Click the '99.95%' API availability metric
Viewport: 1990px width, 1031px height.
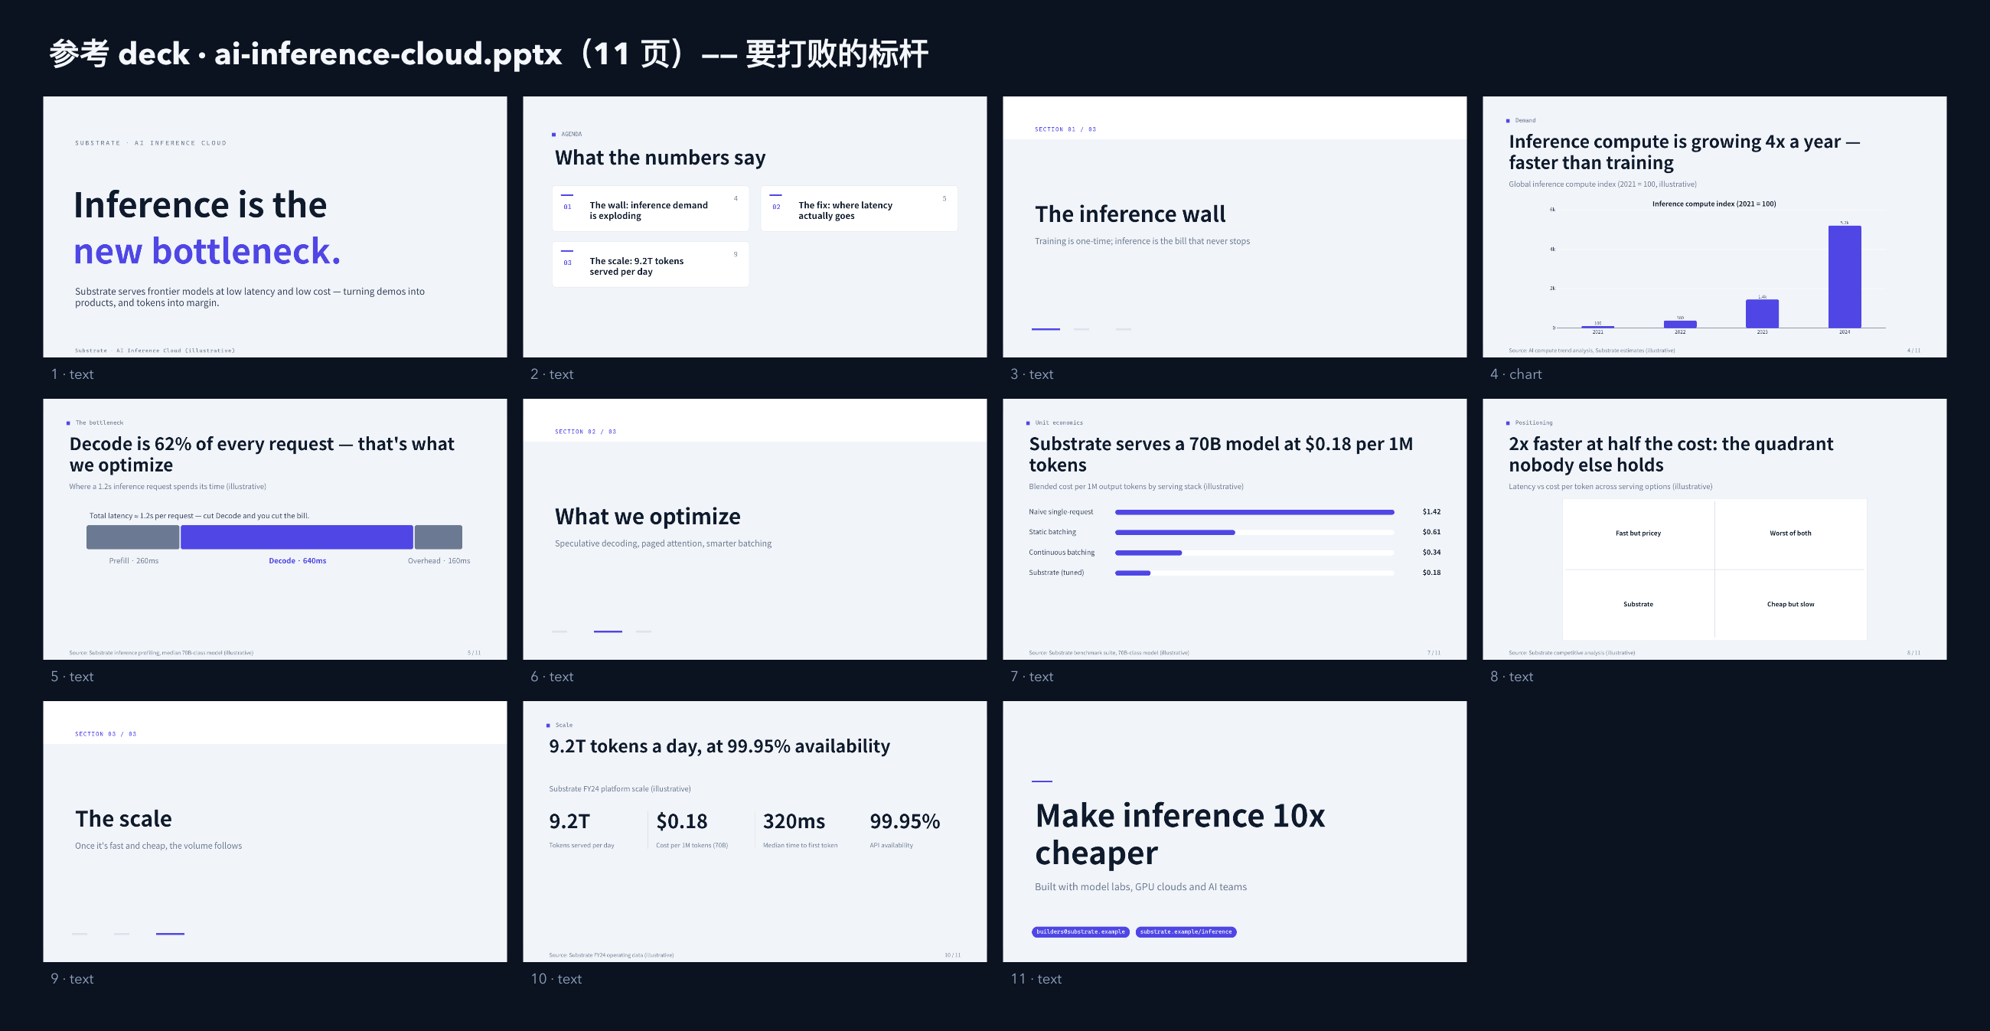coord(905,821)
